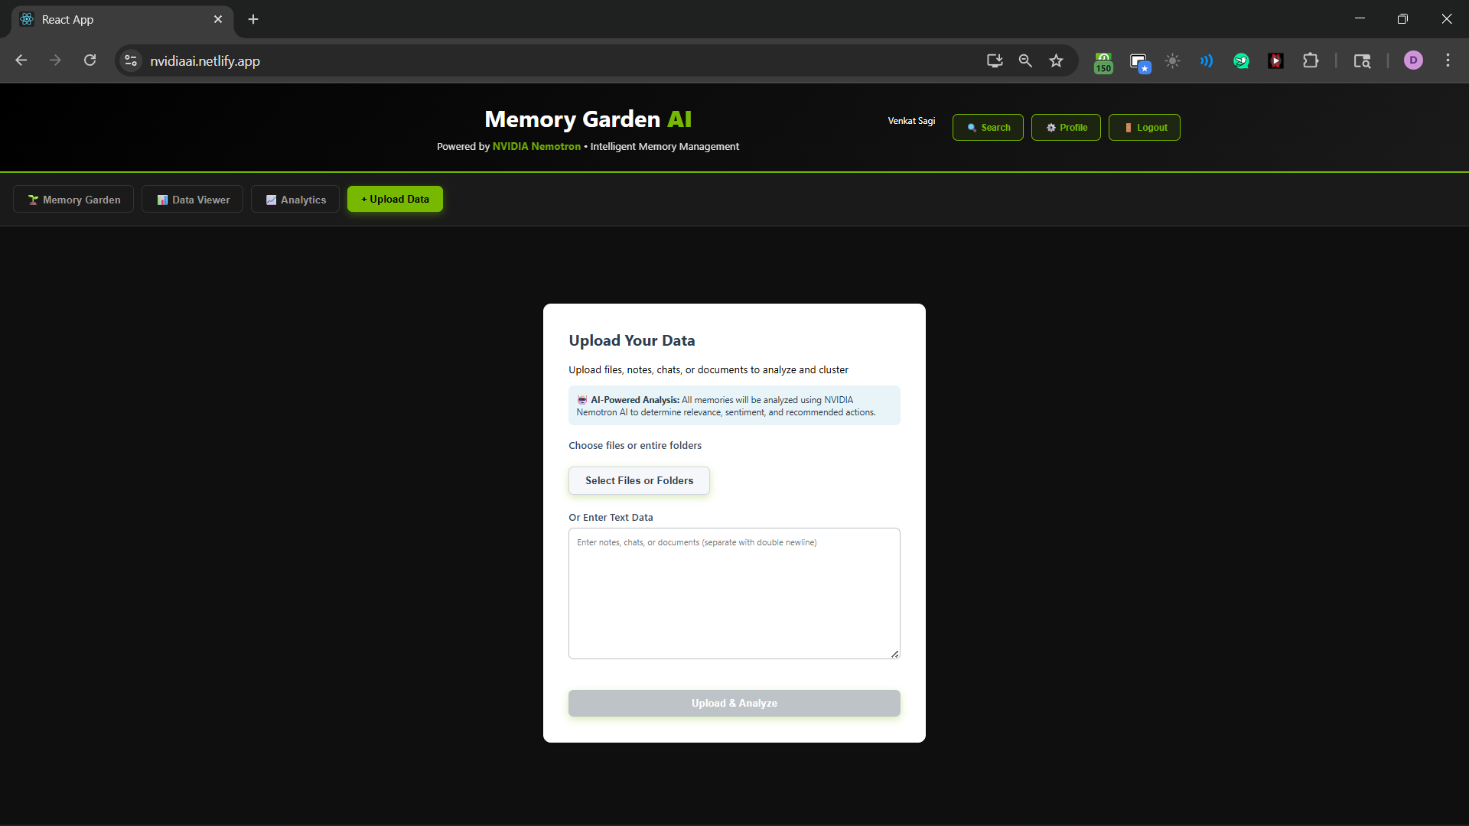1469x826 pixels.
Task: Open Chrome three-dot menu
Action: (1448, 60)
